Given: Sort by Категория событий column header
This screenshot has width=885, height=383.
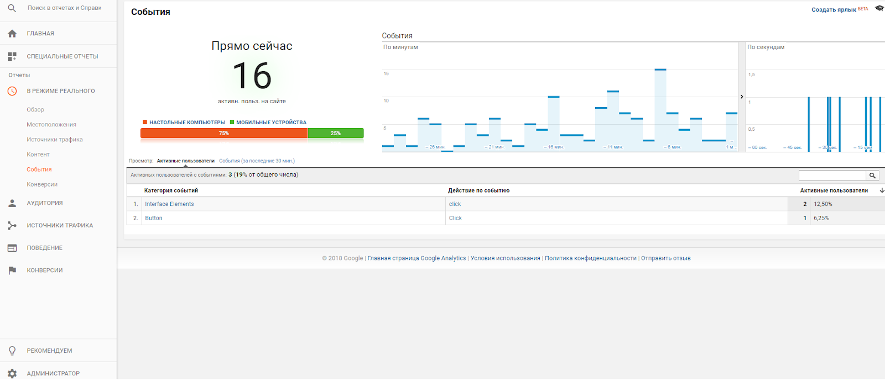Looking at the screenshot, I should [171, 190].
